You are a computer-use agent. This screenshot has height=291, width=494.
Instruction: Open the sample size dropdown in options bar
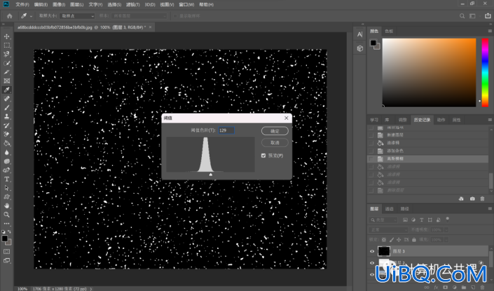pos(77,16)
